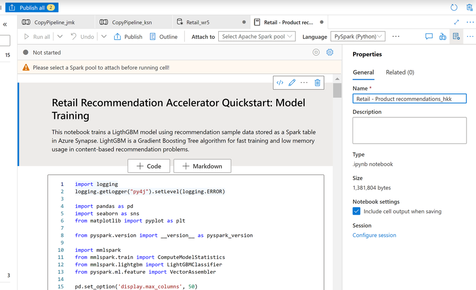Click the refresh icon at top right

click(454, 8)
